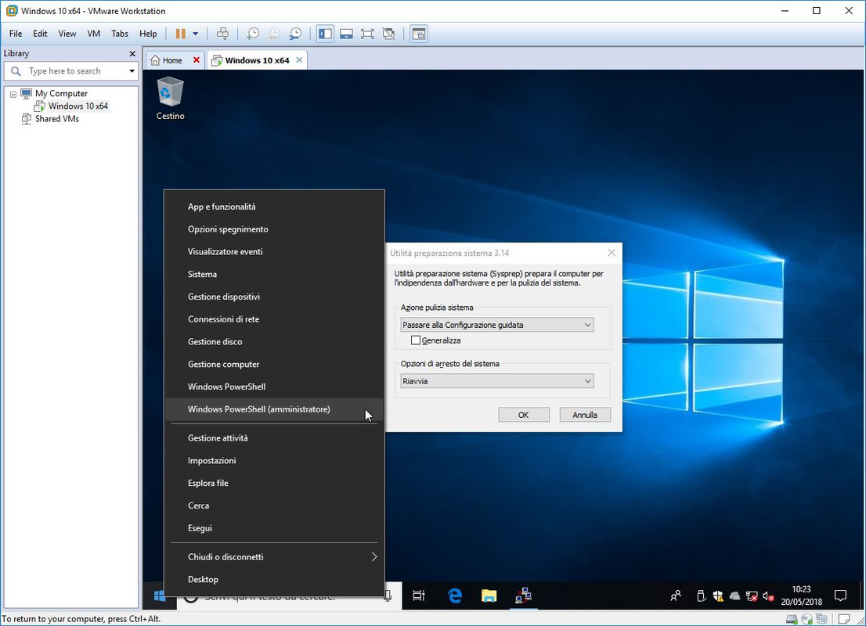This screenshot has width=866, height=626.
Task: Enable the Generalizza checkbox
Action: pos(416,340)
